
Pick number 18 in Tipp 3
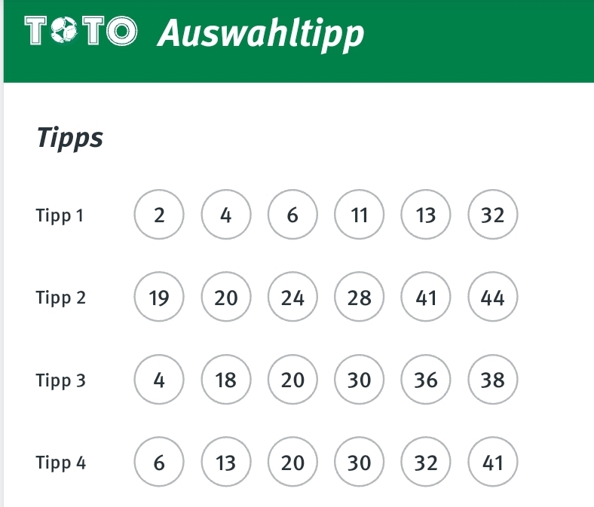[226, 380]
